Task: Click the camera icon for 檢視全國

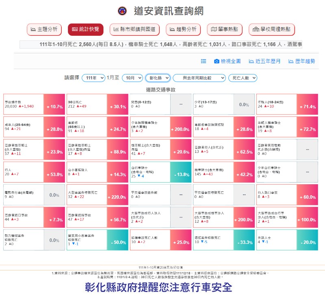Action: pos(217,61)
